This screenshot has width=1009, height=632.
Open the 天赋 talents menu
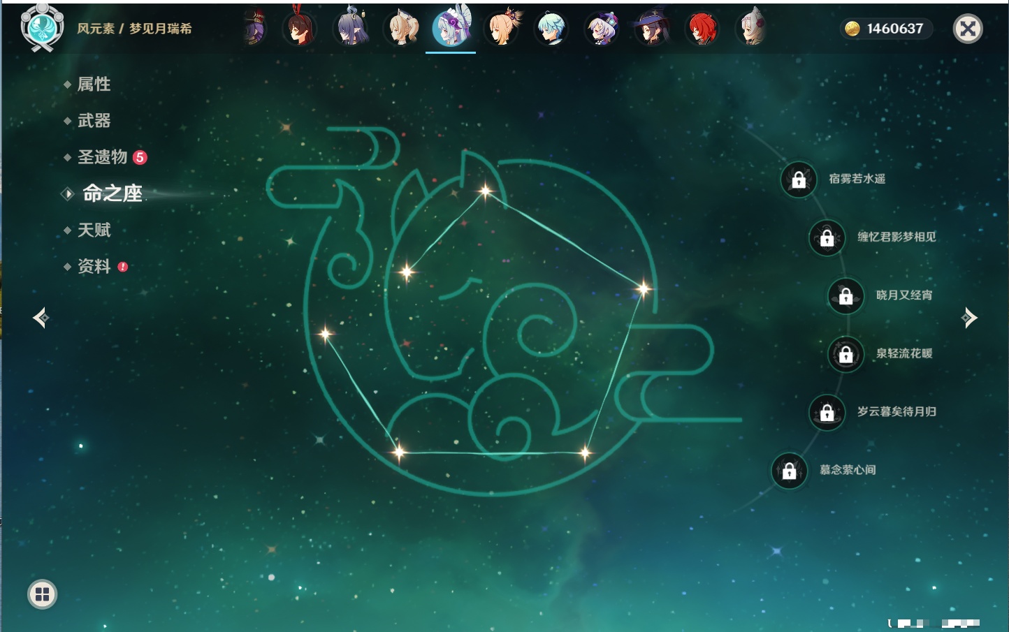94,230
